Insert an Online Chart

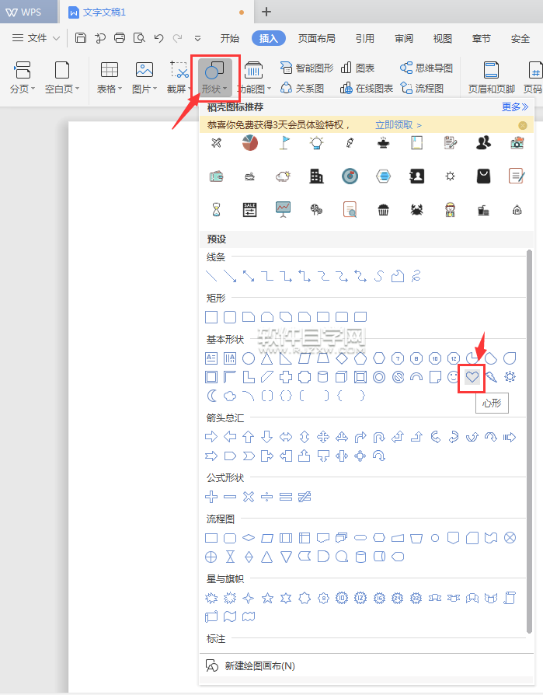click(x=367, y=88)
